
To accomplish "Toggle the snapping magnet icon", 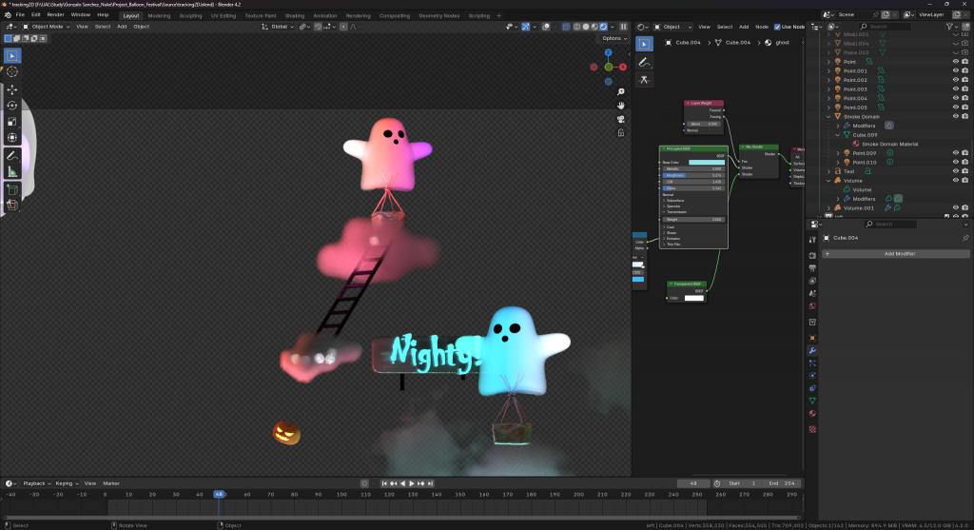I will coord(318,27).
